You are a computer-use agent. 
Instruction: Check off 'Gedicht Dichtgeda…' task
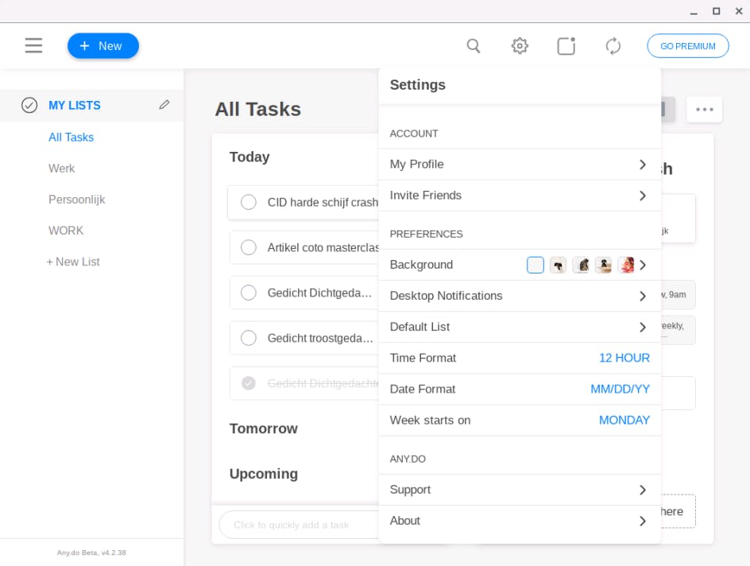(x=248, y=293)
